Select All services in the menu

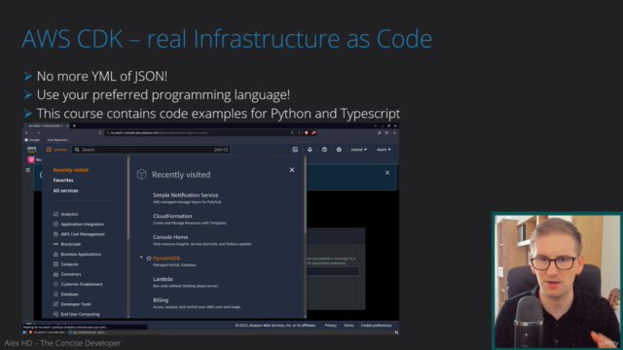click(65, 191)
